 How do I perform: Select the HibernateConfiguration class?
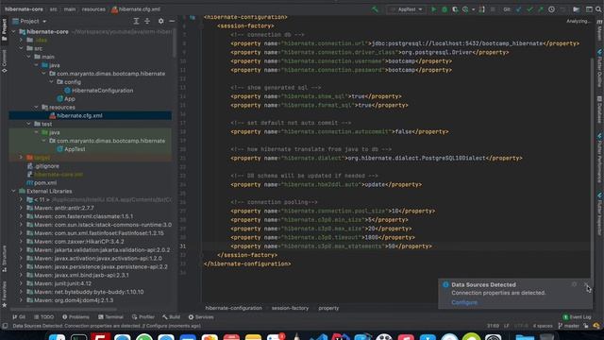pos(98,91)
